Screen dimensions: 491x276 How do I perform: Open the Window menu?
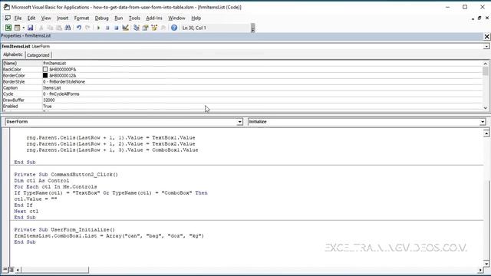(176, 18)
